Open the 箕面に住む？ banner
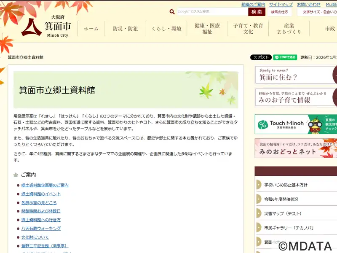This screenshot has width=337, height=253. tap(296, 75)
